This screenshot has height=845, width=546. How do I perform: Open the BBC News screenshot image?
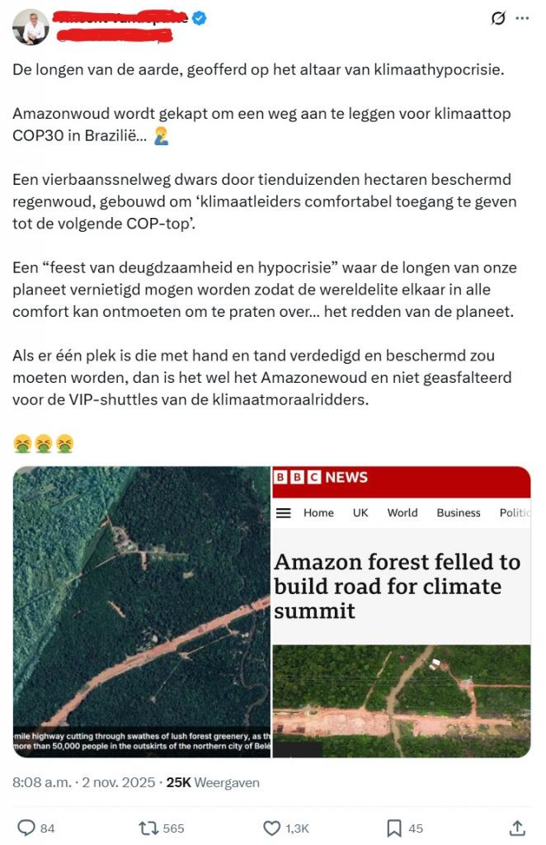(402, 611)
